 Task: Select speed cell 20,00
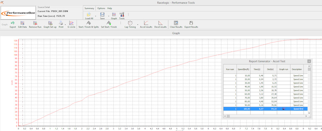(244, 79)
